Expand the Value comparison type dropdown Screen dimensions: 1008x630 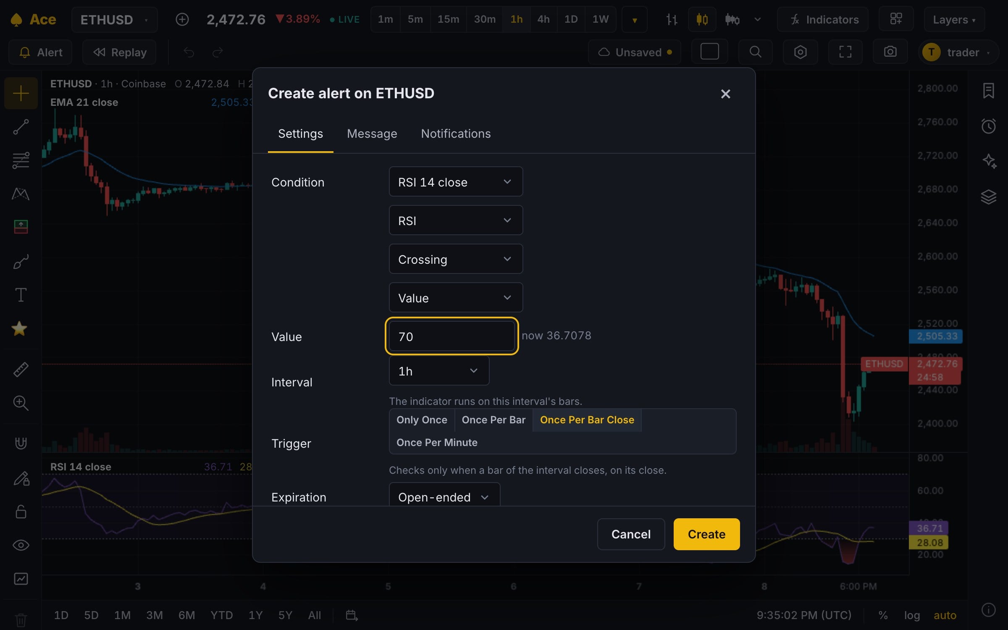click(x=456, y=298)
